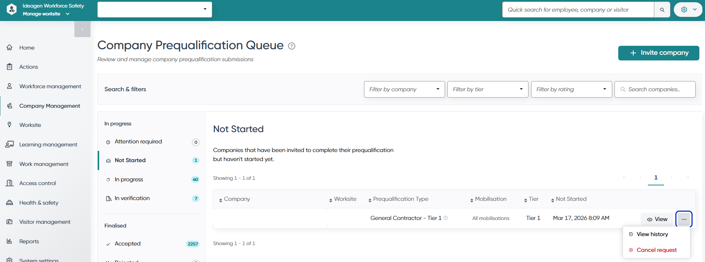Click the info icon next to Tier 1
This screenshot has height=262, width=705.
click(446, 218)
